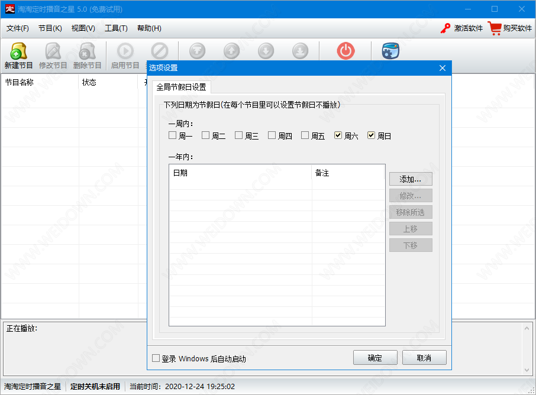Viewport: 536px width, 395px height.
Task: Click the 下移 button
Action: (x=411, y=245)
